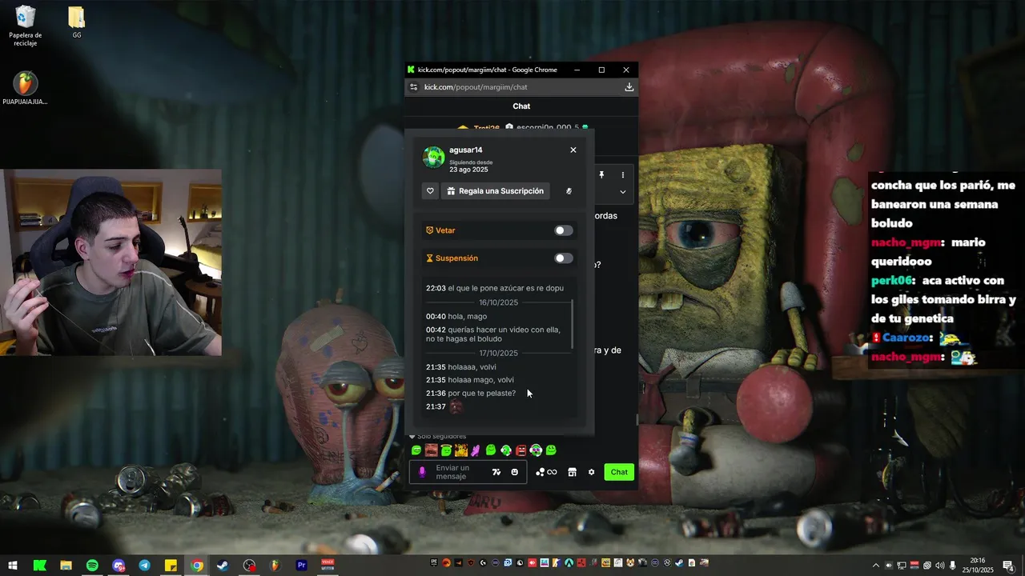Open the 7TV emote picker icon
Viewport: 1025px width, 576px height.
(x=496, y=472)
